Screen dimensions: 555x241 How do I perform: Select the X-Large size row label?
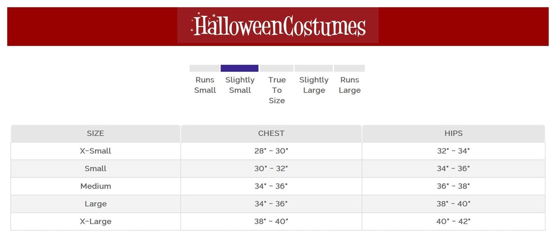pos(95,222)
